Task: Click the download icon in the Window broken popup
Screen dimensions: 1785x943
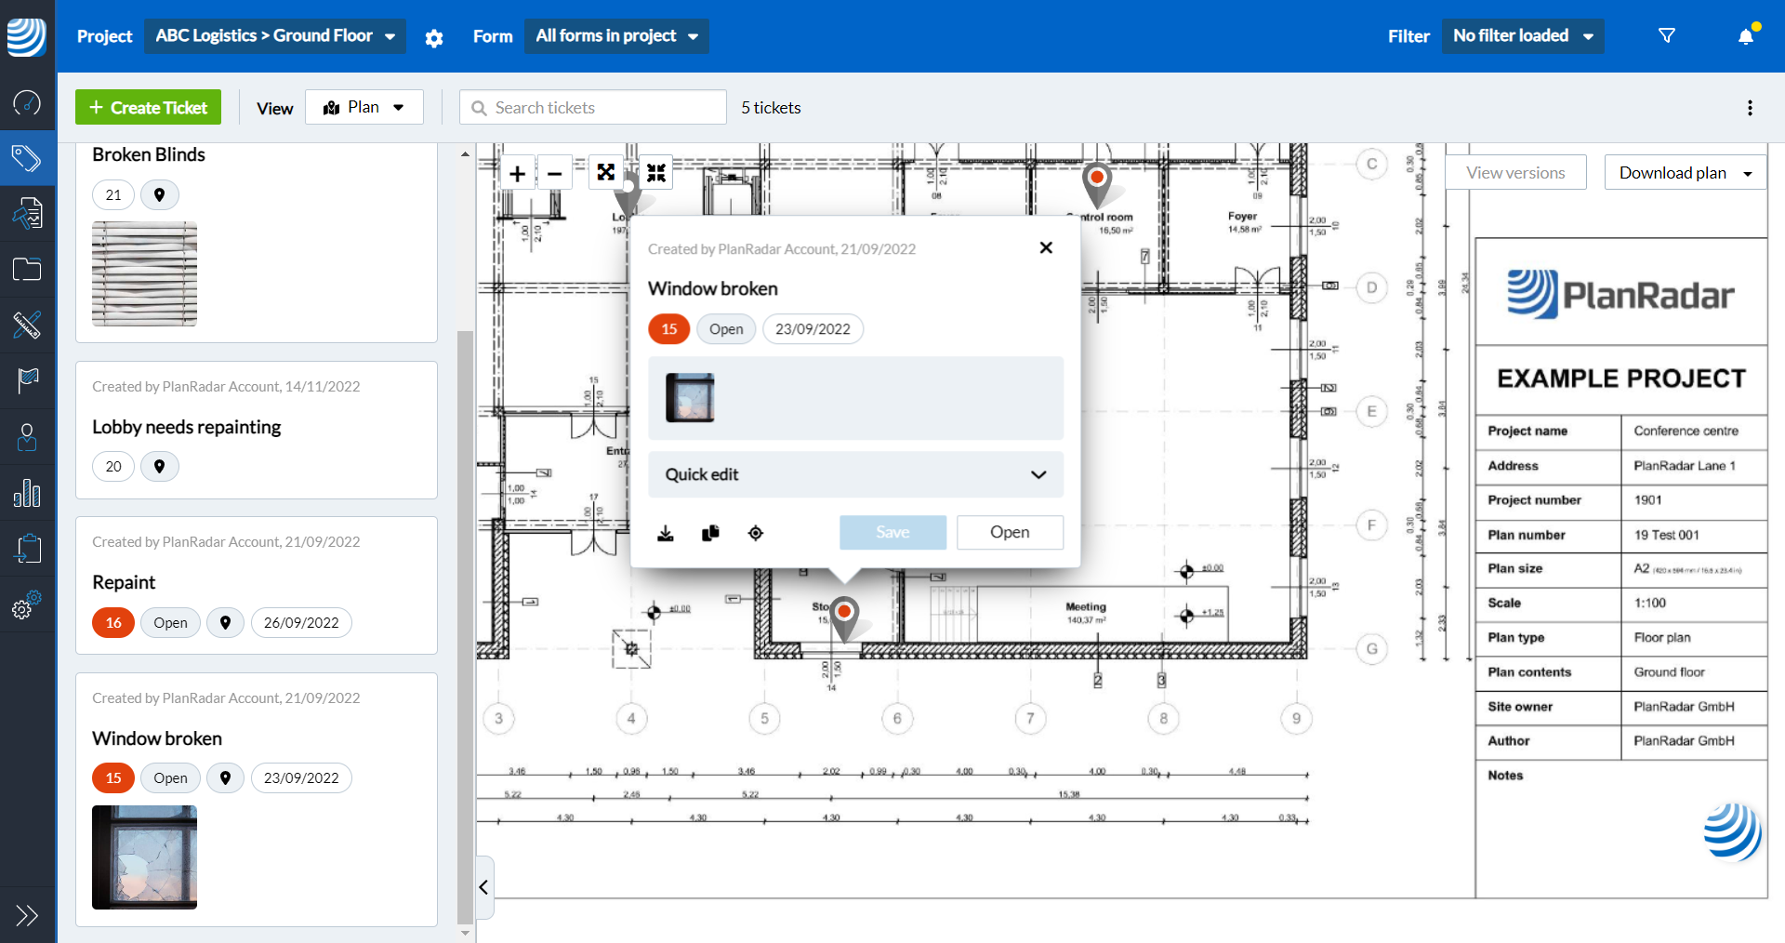Action: [x=666, y=533]
